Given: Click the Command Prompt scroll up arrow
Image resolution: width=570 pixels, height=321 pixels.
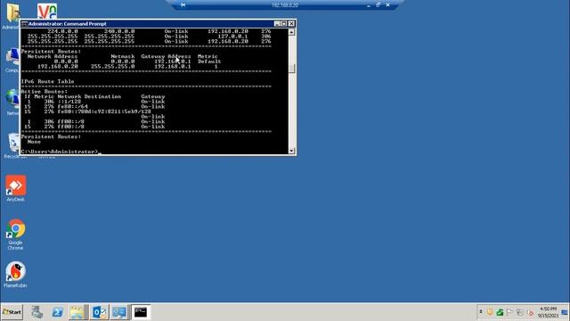Looking at the screenshot, I should coord(291,32).
